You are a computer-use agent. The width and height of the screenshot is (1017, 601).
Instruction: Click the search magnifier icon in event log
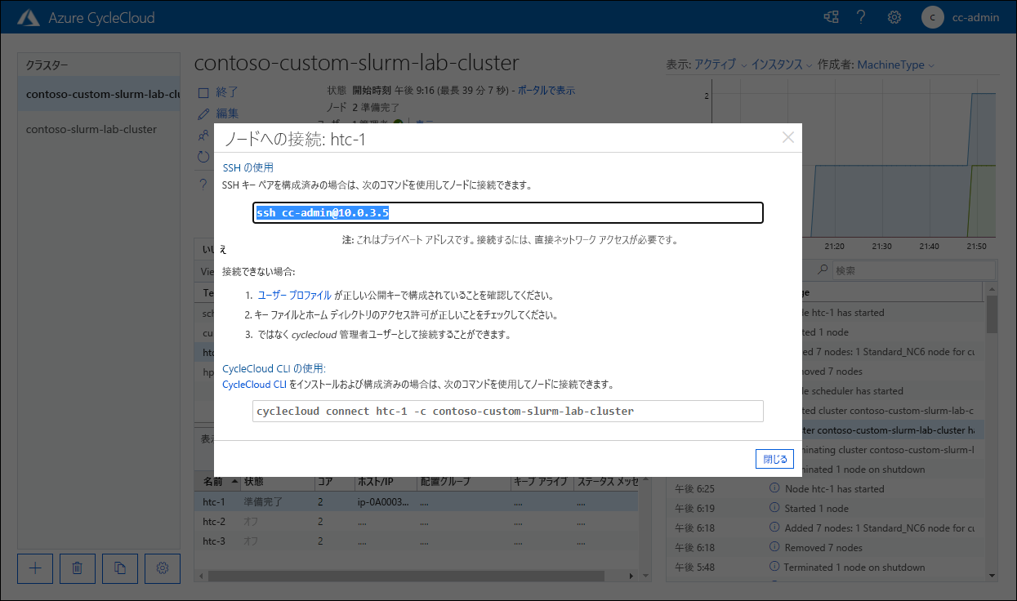(823, 269)
